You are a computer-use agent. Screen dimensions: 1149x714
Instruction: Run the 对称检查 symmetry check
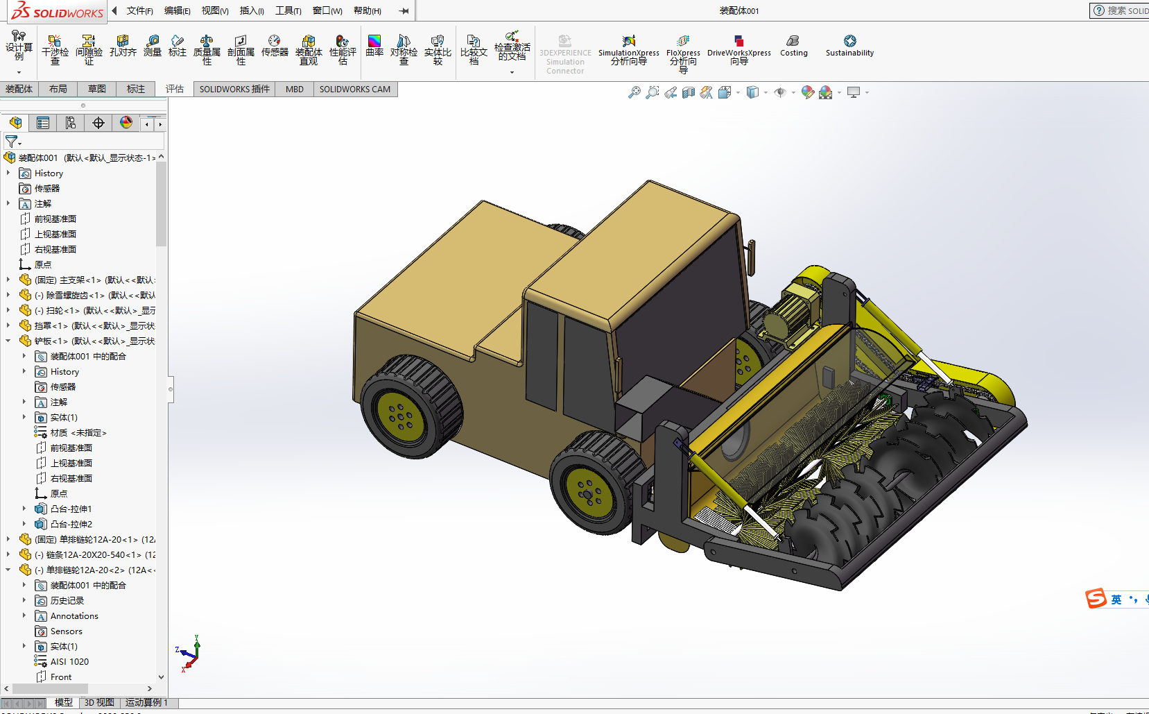point(404,50)
